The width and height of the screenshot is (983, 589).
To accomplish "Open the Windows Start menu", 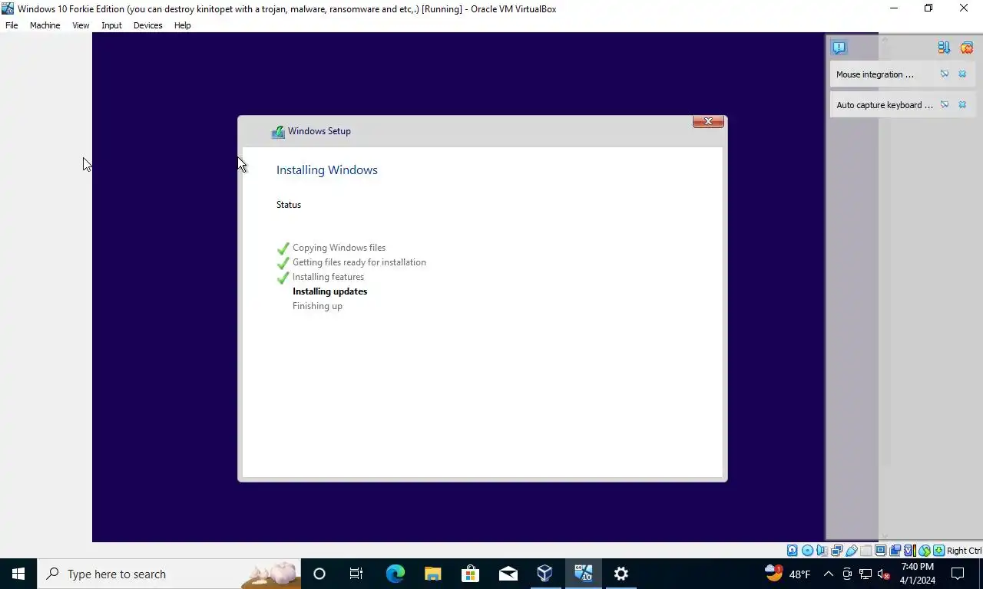I will tap(18, 574).
